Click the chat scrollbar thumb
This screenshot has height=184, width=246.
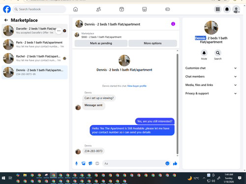pos(177,104)
